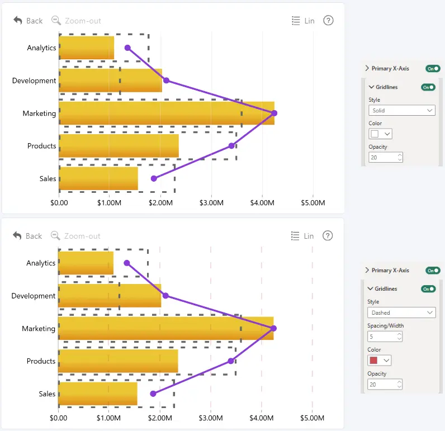
Task: Select the Analytics bar in upper chart
Action: [87, 48]
